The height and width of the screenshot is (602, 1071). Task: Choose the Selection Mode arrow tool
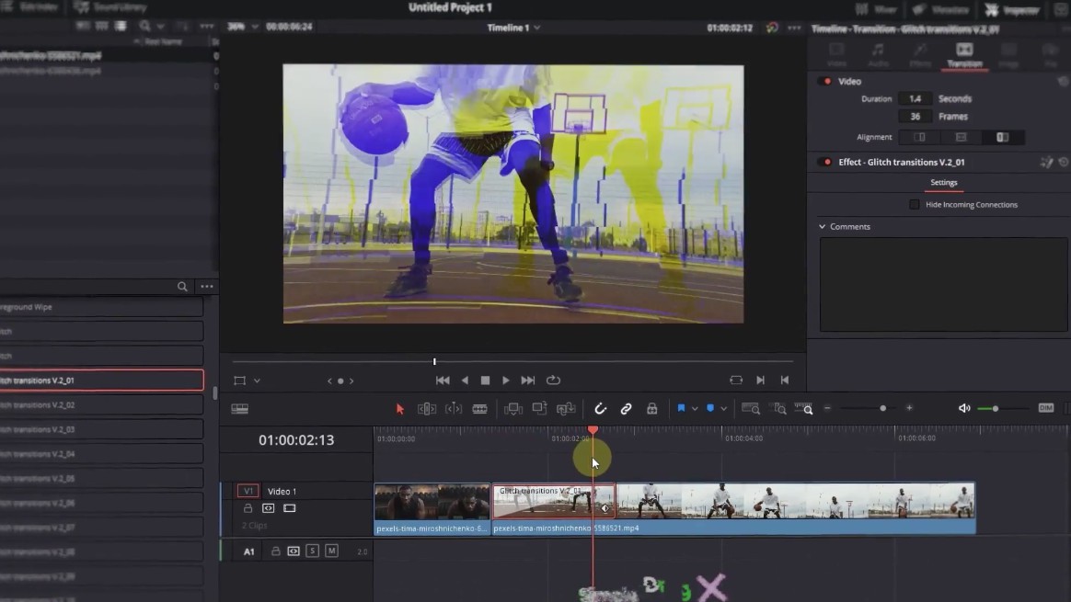(400, 409)
